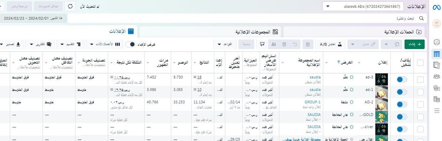Click the search magnifier icon
This screenshot has height=141, width=442.
pos(422,18)
